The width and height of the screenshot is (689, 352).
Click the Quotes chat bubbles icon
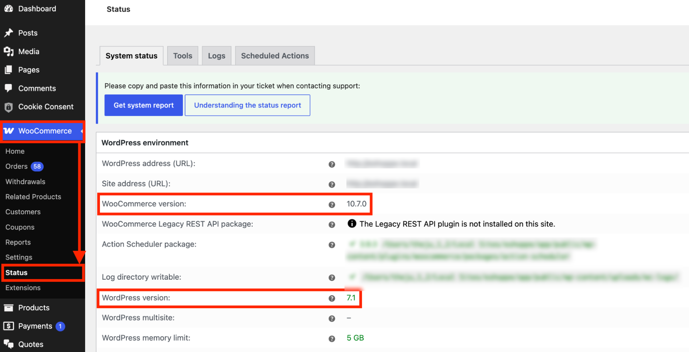pos(9,344)
